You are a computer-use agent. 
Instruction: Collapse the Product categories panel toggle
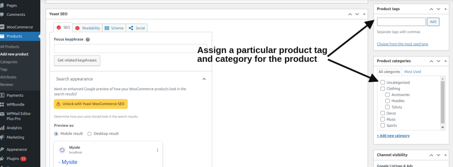pyautogui.click(x=445, y=61)
